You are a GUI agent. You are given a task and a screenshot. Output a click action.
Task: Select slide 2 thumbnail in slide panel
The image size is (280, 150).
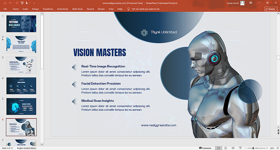point(21,44)
